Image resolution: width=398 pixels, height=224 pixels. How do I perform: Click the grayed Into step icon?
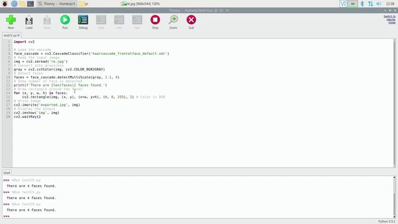[119, 22]
